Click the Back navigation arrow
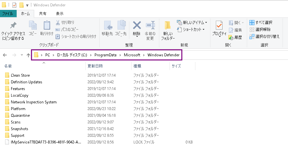Image resolution: width=288 pixels, height=153 pixels. [5, 55]
